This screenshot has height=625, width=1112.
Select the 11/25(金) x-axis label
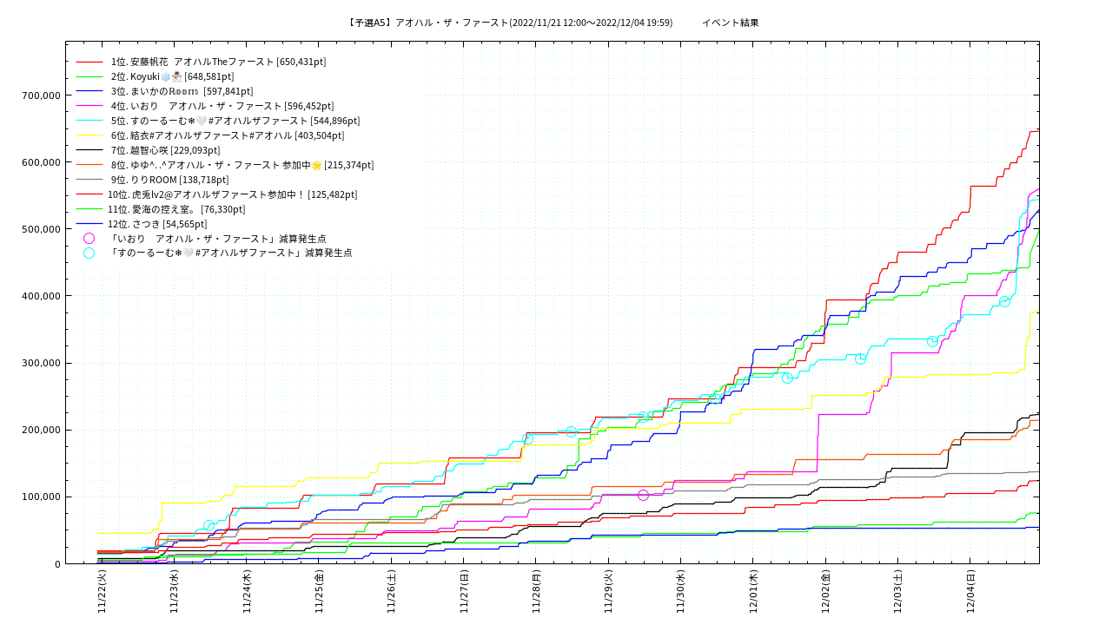click(319, 592)
